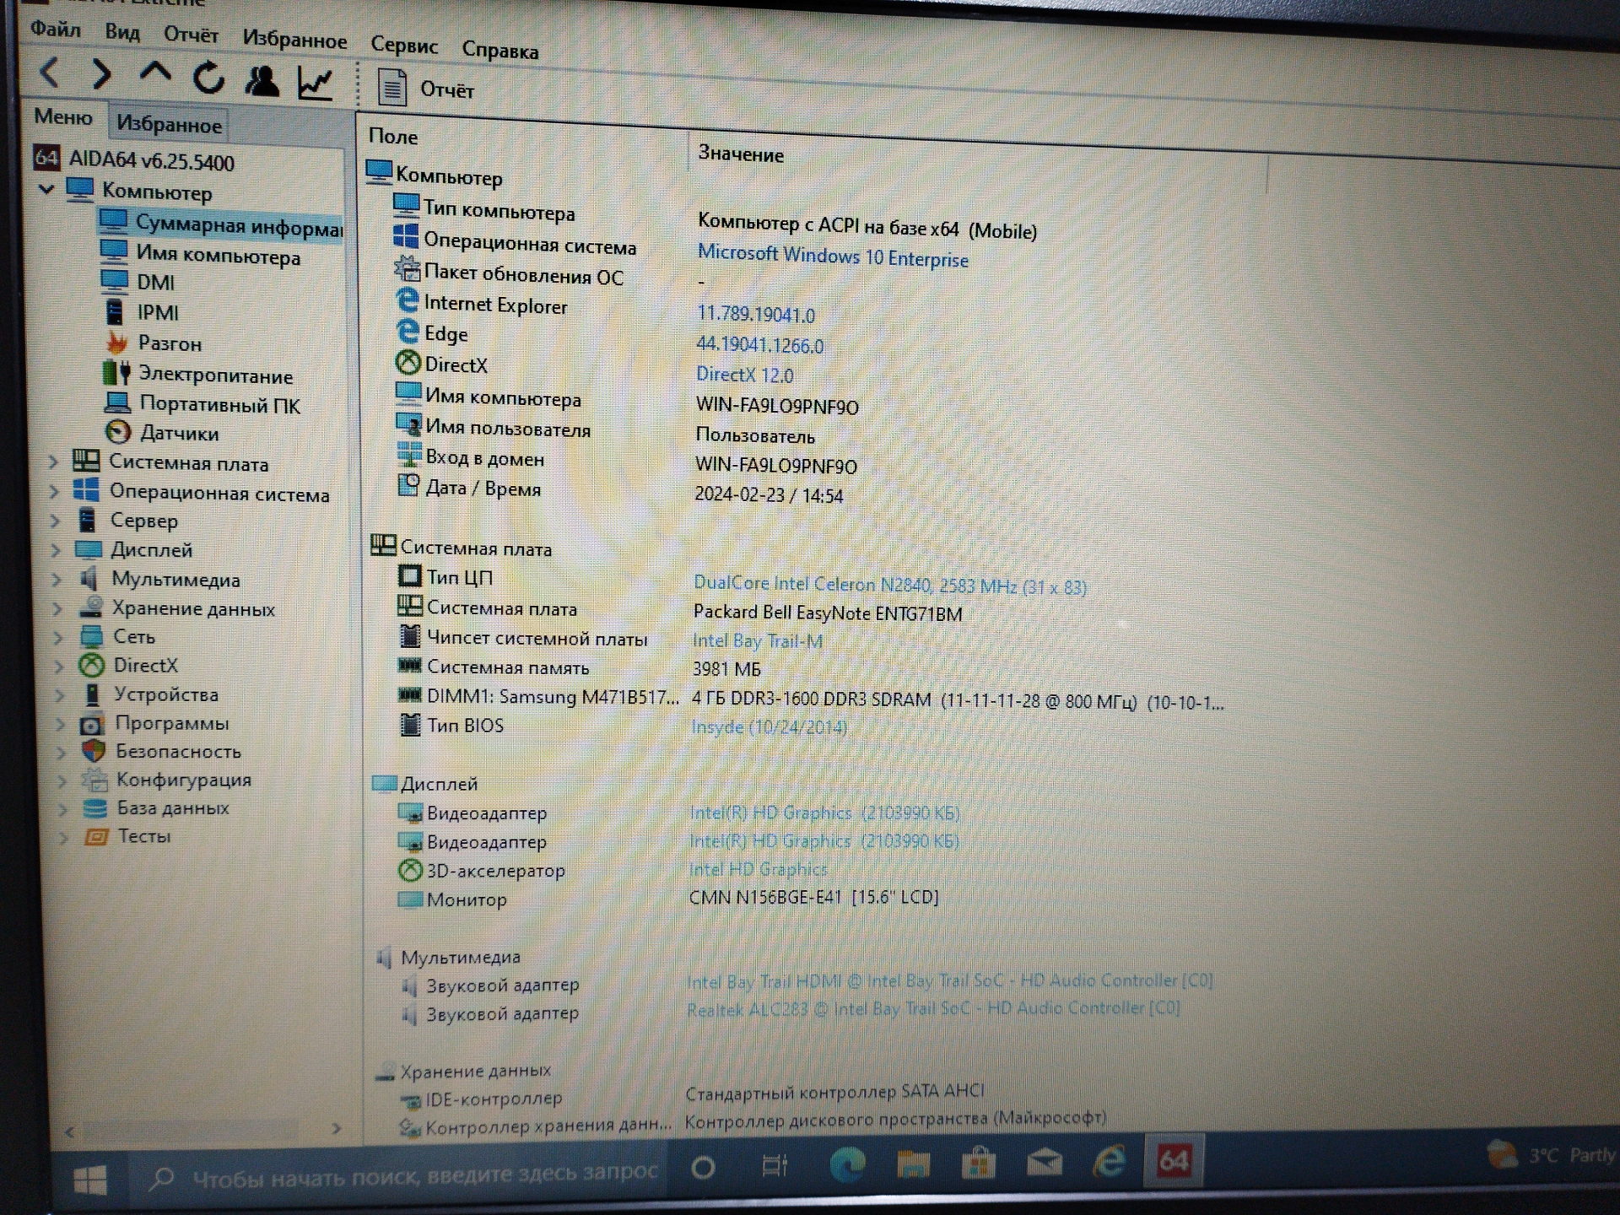Click the Конфигурация icon in the tree
Image resolution: width=1620 pixels, height=1215 pixels.
pyautogui.click(x=94, y=780)
